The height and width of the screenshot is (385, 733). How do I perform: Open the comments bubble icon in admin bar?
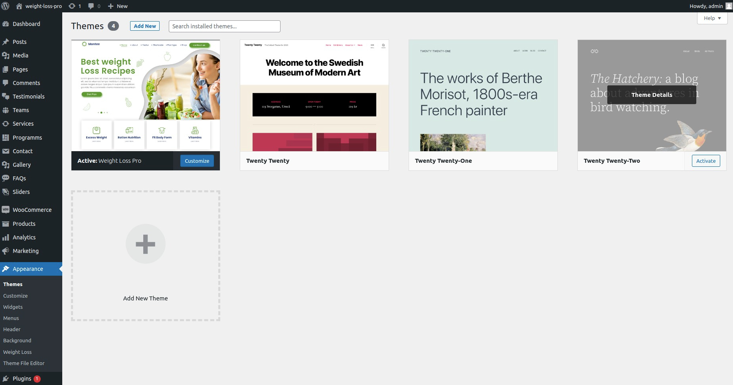[91, 6]
